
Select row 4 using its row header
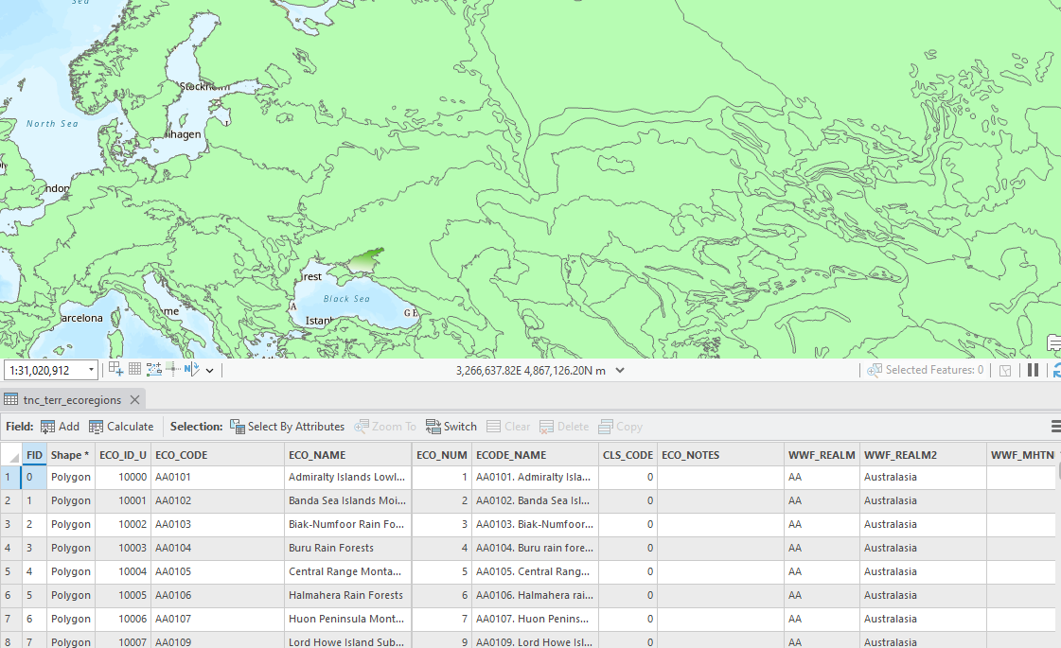(8, 548)
